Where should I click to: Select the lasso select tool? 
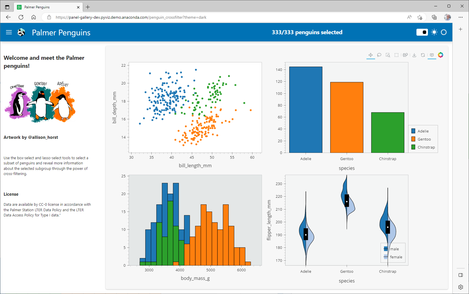click(x=379, y=55)
